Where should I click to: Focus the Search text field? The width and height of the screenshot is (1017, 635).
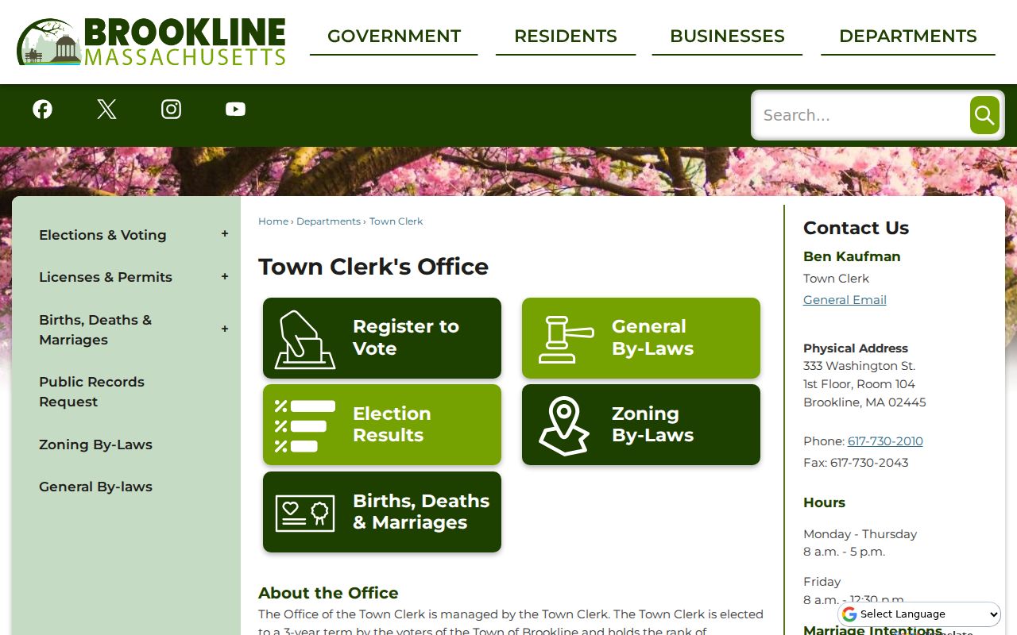(x=861, y=115)
